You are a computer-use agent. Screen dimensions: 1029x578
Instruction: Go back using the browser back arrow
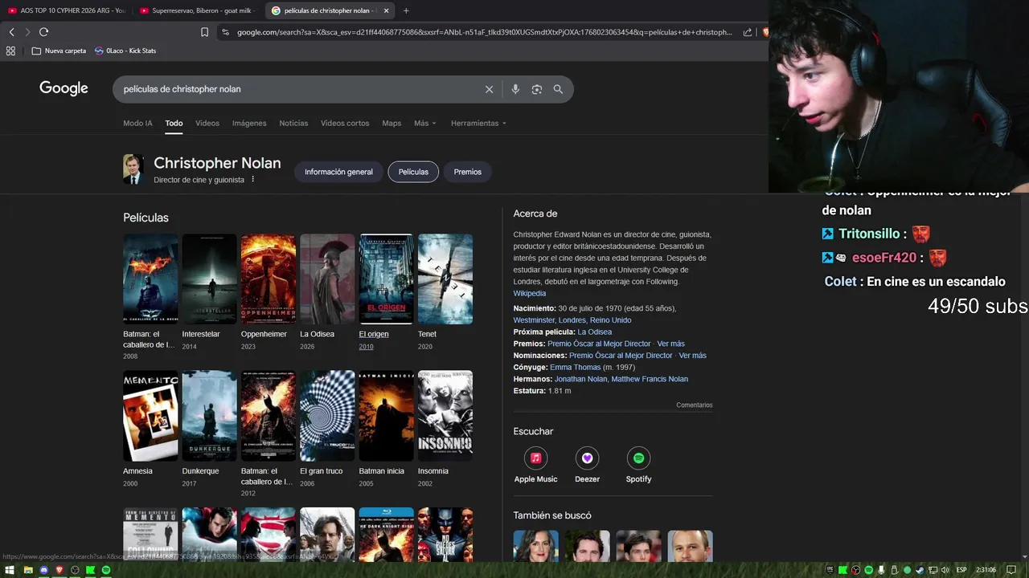[11, 32]
